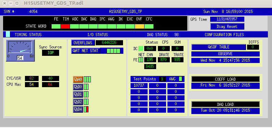
Task: Click the SDF date Wed Nov 4 15:47:56 2015
Action: (225, 60)
